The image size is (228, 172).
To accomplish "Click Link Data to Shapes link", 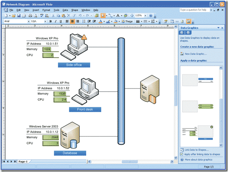I will point(196,150).
